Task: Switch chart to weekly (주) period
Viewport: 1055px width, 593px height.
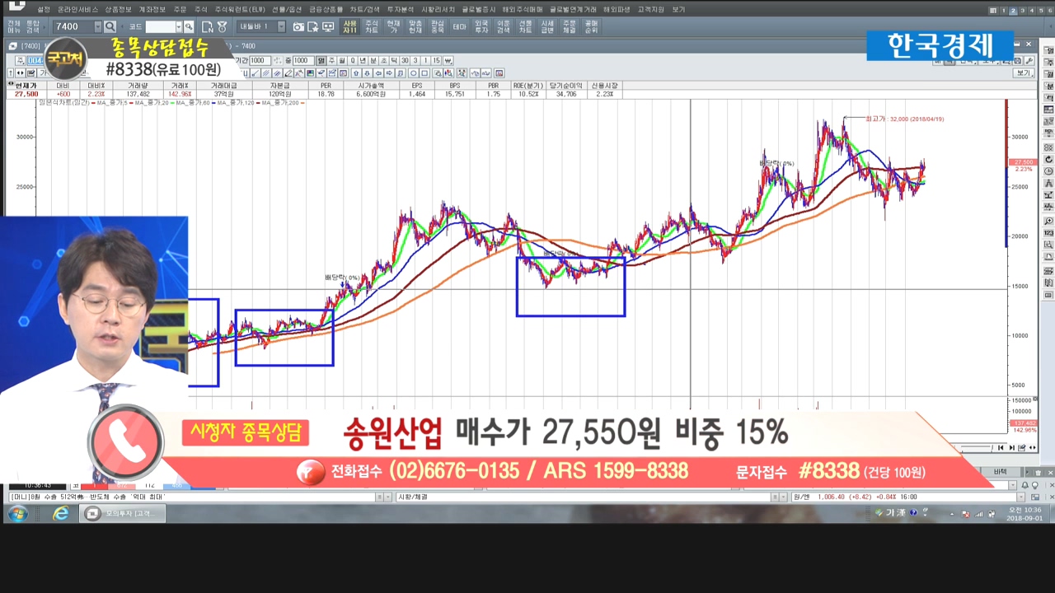Action: [331, 60]
